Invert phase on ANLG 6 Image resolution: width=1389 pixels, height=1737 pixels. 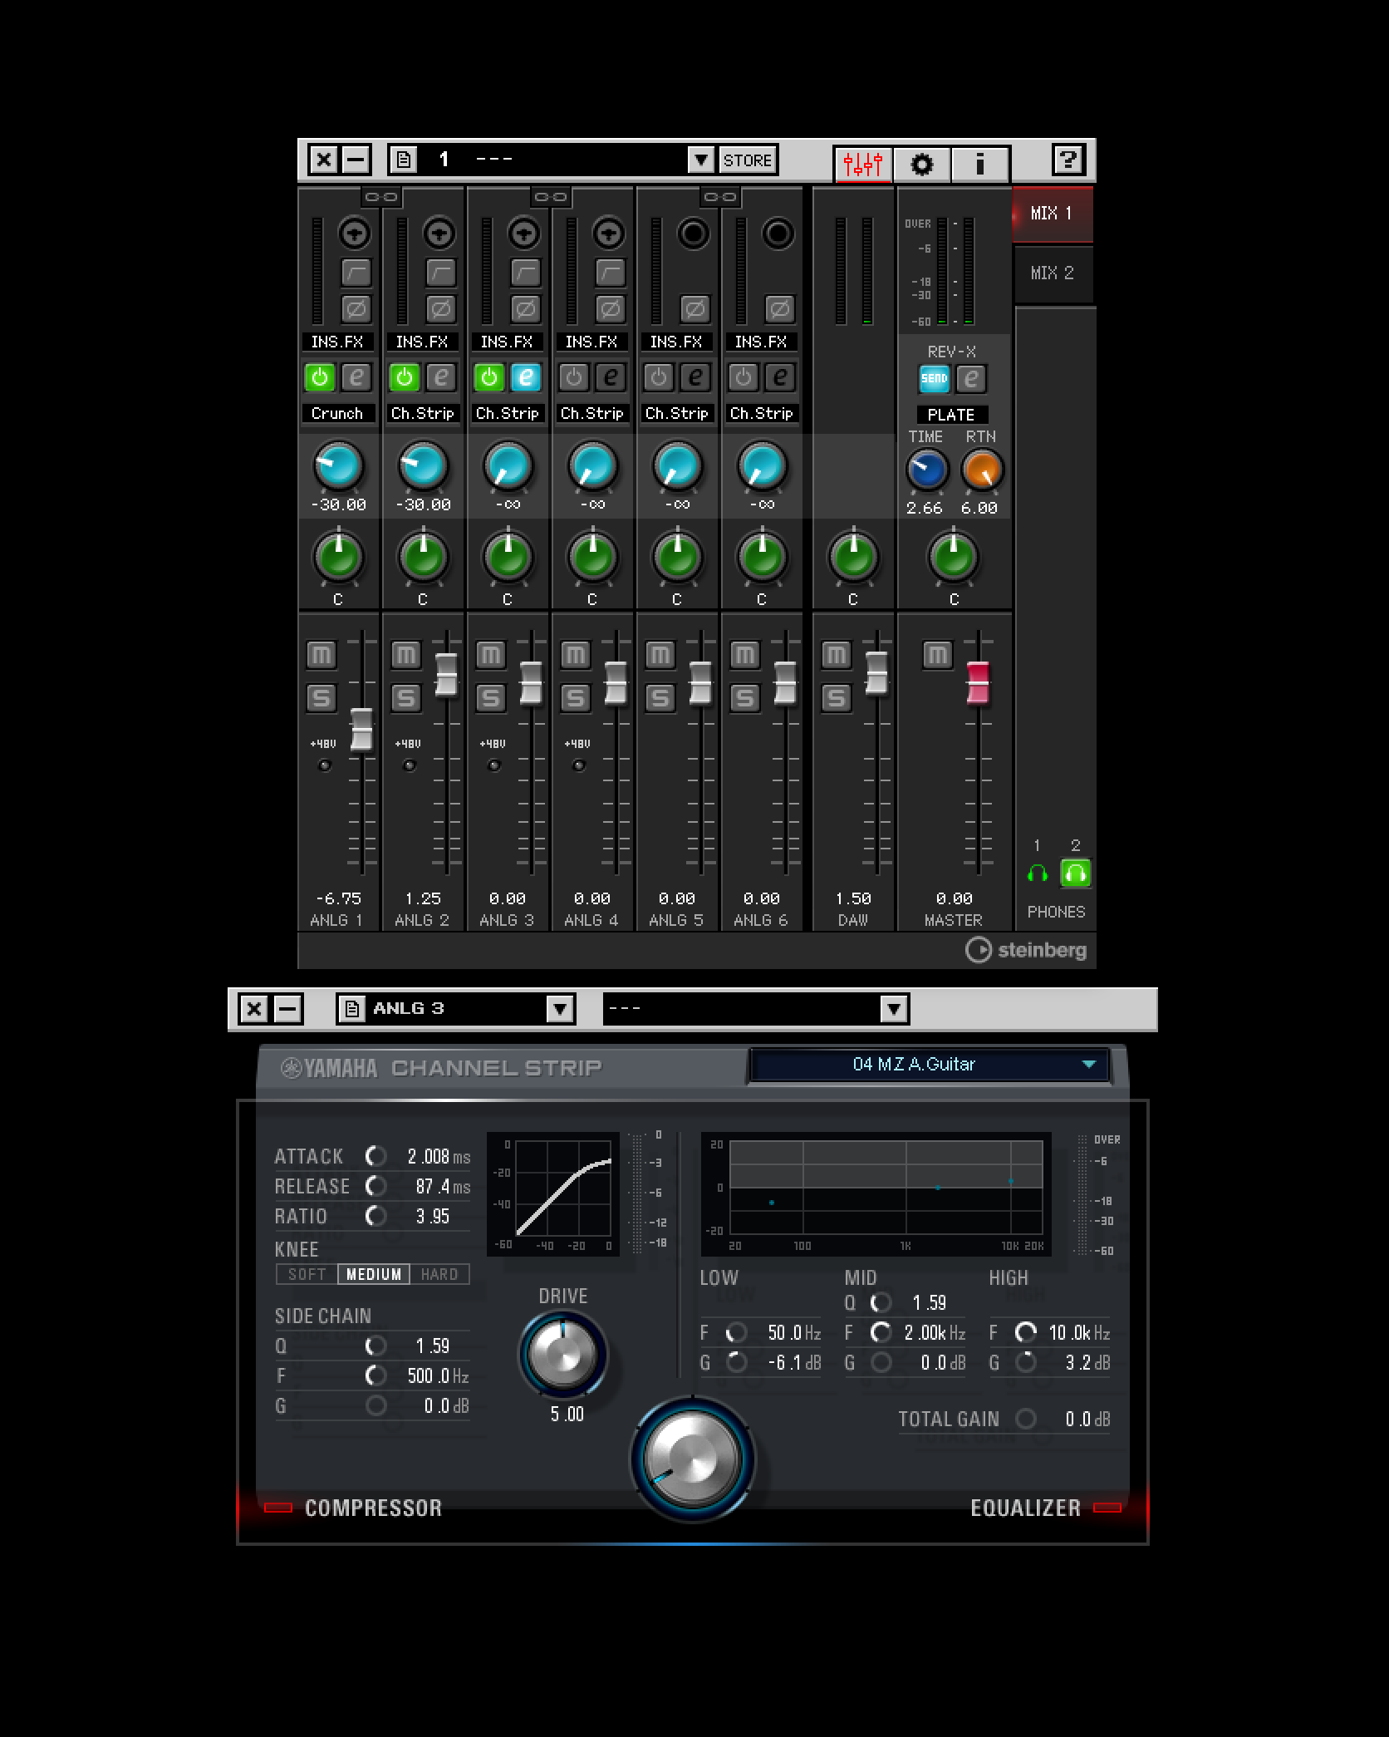tap(780, 309)
